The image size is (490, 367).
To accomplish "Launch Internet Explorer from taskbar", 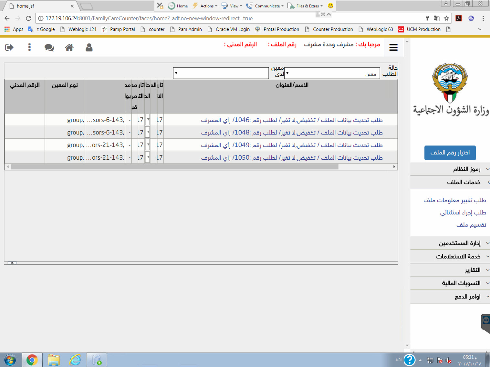I will coord(75,360).
